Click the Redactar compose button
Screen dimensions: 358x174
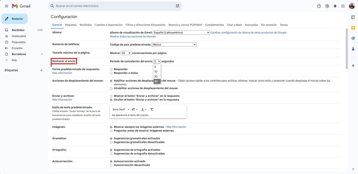coord(15,19)
